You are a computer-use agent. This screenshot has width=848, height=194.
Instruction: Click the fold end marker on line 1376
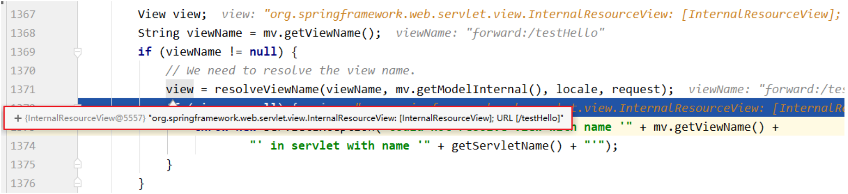[77, 183]
